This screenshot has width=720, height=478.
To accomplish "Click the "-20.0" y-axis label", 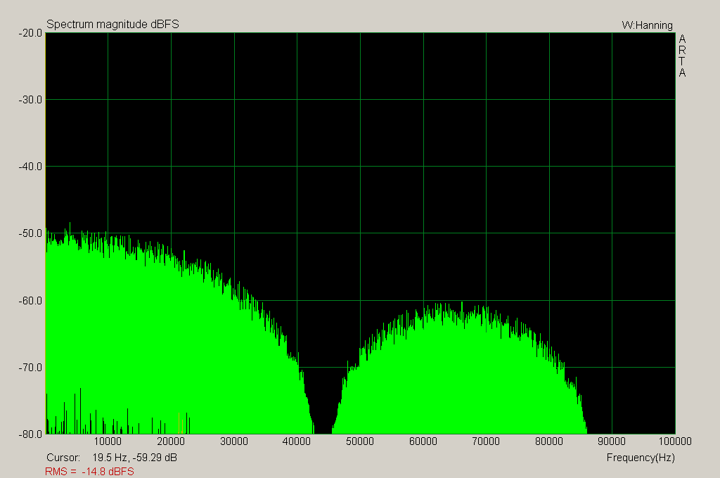I will pyautogui.click(x=30, y=33).
